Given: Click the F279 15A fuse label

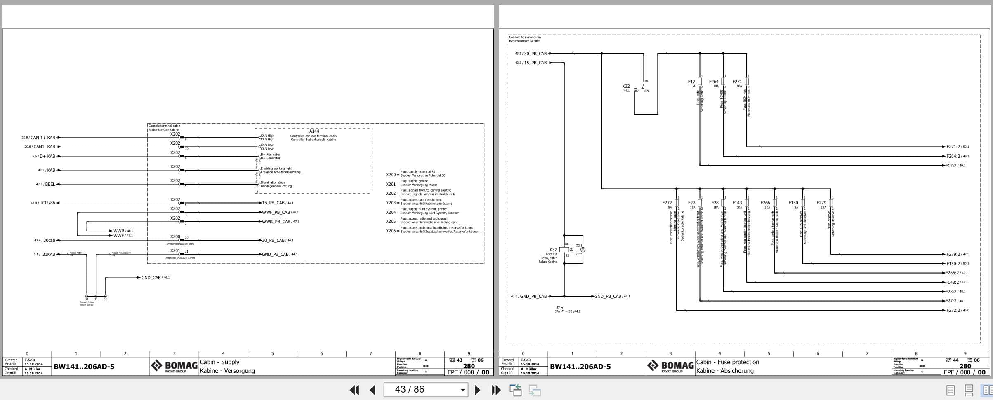Looking at the screenshot, I should pos(821,204).
